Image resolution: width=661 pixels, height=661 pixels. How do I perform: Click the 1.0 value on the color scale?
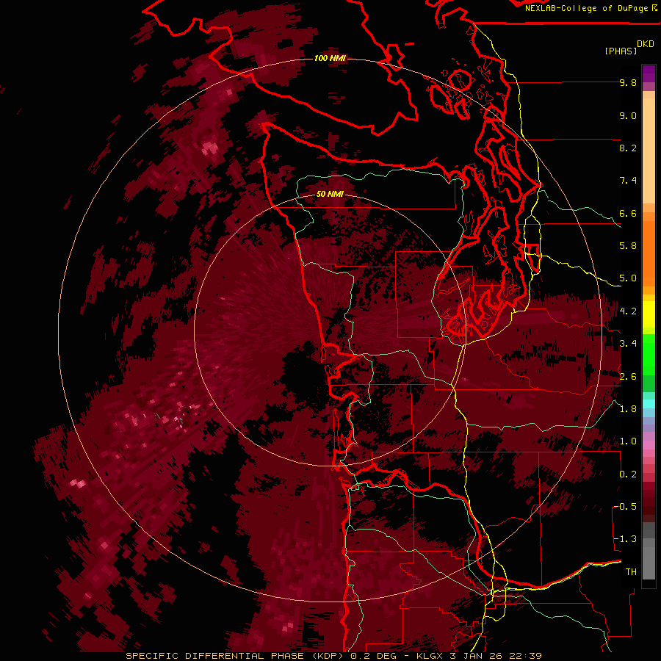[x=628, y=441]
